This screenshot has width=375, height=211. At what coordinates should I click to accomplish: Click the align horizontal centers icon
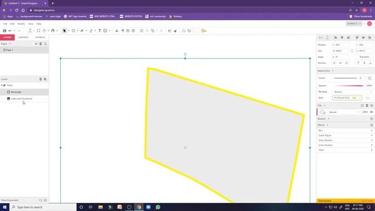pos(342,38)
